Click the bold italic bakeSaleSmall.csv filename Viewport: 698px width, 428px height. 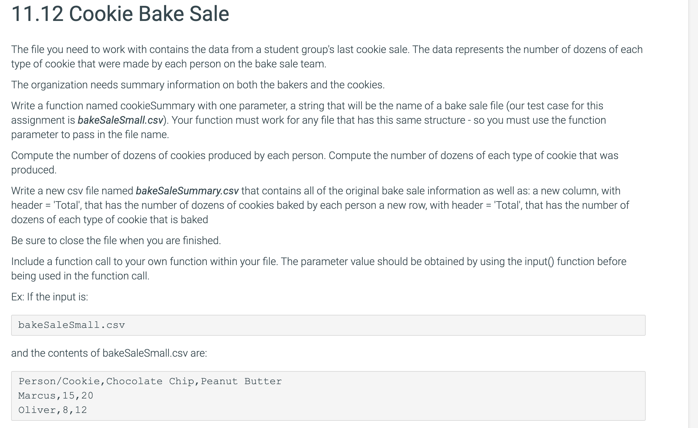click(120, 120)
